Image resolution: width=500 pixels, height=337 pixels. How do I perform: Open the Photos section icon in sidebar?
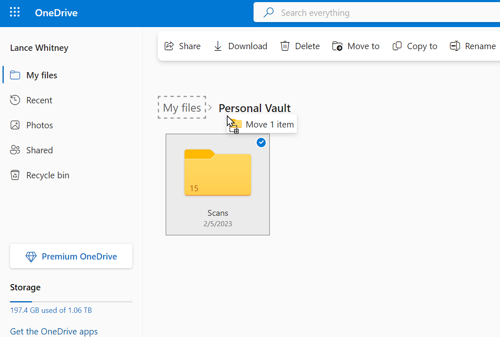tap(15, 125)
